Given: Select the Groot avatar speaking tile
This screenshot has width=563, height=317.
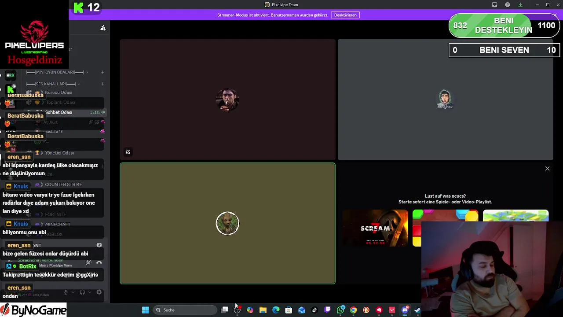Looking at the screenshot, I should point(227,223).
